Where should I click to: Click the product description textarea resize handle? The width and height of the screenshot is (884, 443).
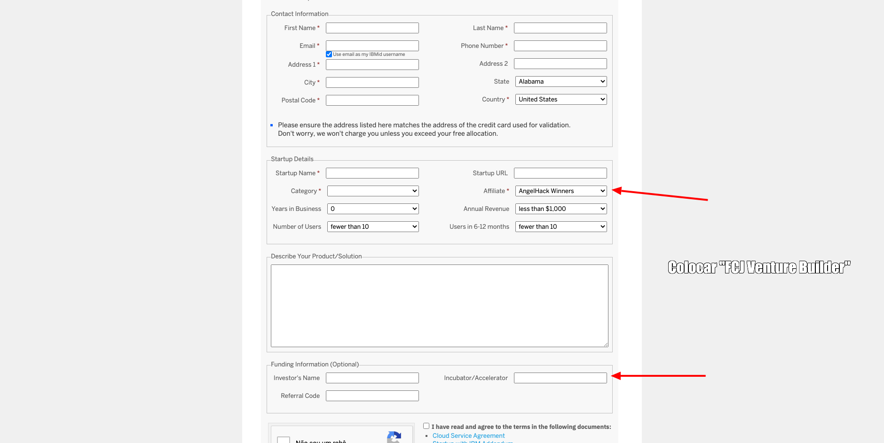606,344
